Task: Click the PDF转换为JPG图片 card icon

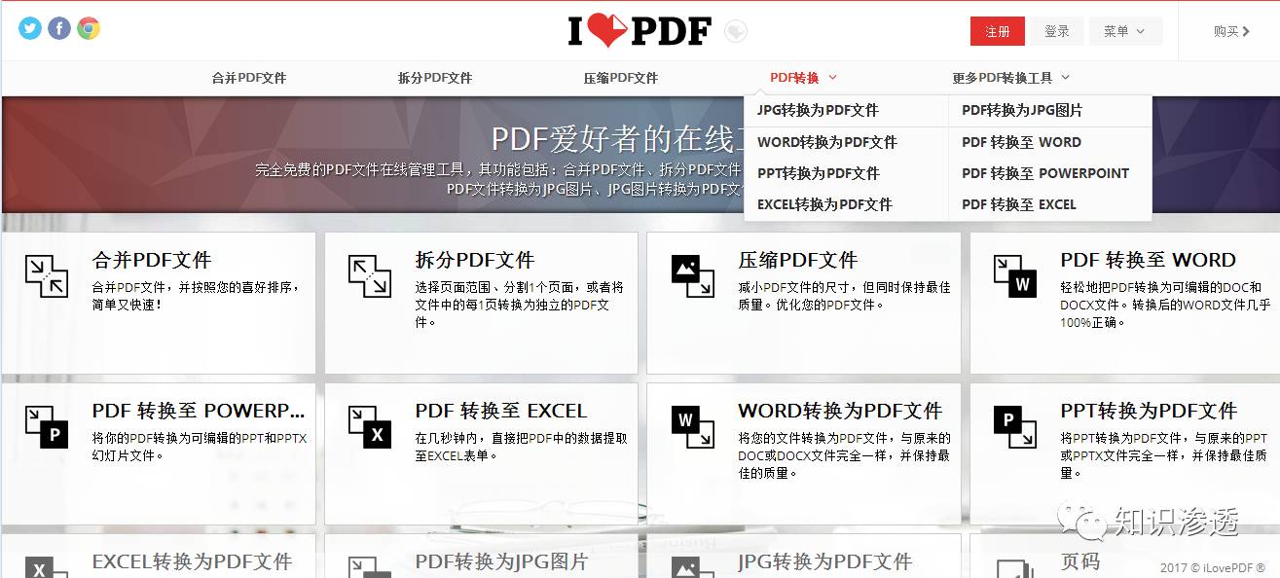Action: (370, 567)
